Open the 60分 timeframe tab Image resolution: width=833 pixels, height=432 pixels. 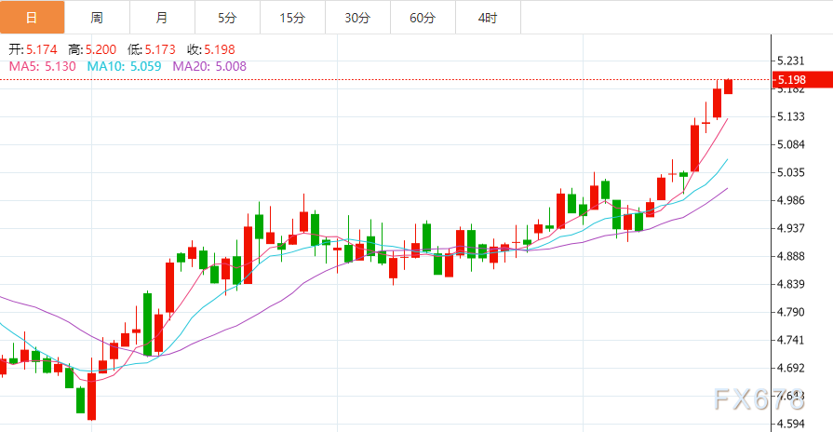pos(423,18)
